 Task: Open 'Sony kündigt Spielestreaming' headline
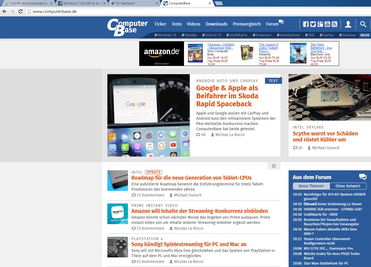pos(189,244)
